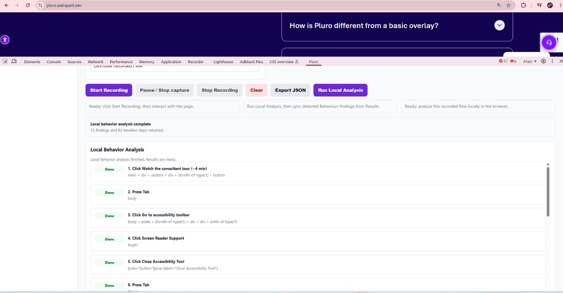Toggle the device toolbar in DevTools
Screen dimensions: 563x293
click(x=14, y=61)
